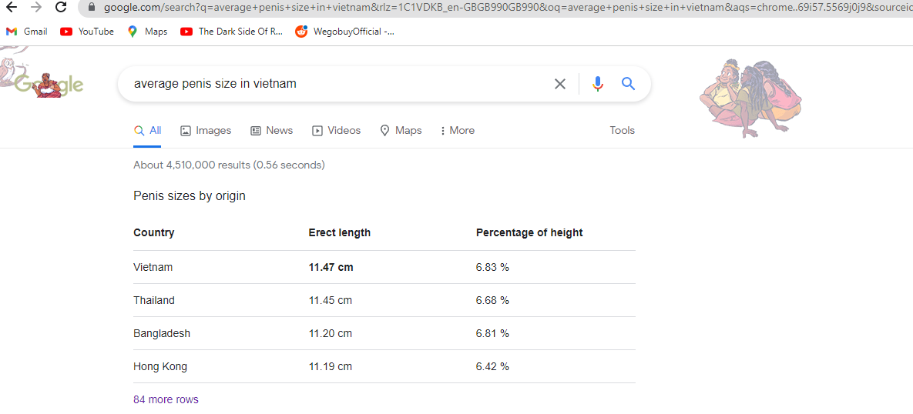
Task: Click the Google doodle logo
Action: [x=44, y=82]
